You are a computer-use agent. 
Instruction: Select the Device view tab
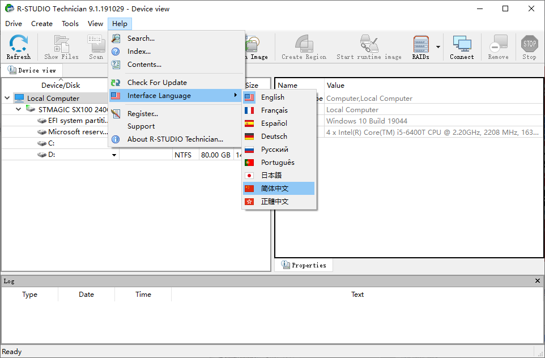coord(32,70)
